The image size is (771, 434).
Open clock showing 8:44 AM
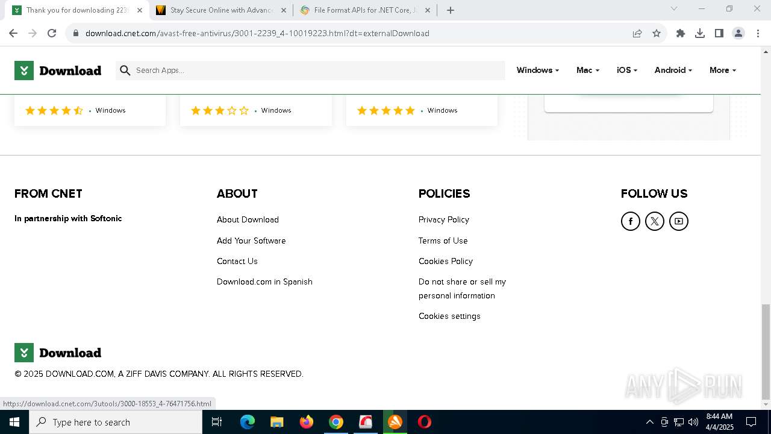click(719, 422)
